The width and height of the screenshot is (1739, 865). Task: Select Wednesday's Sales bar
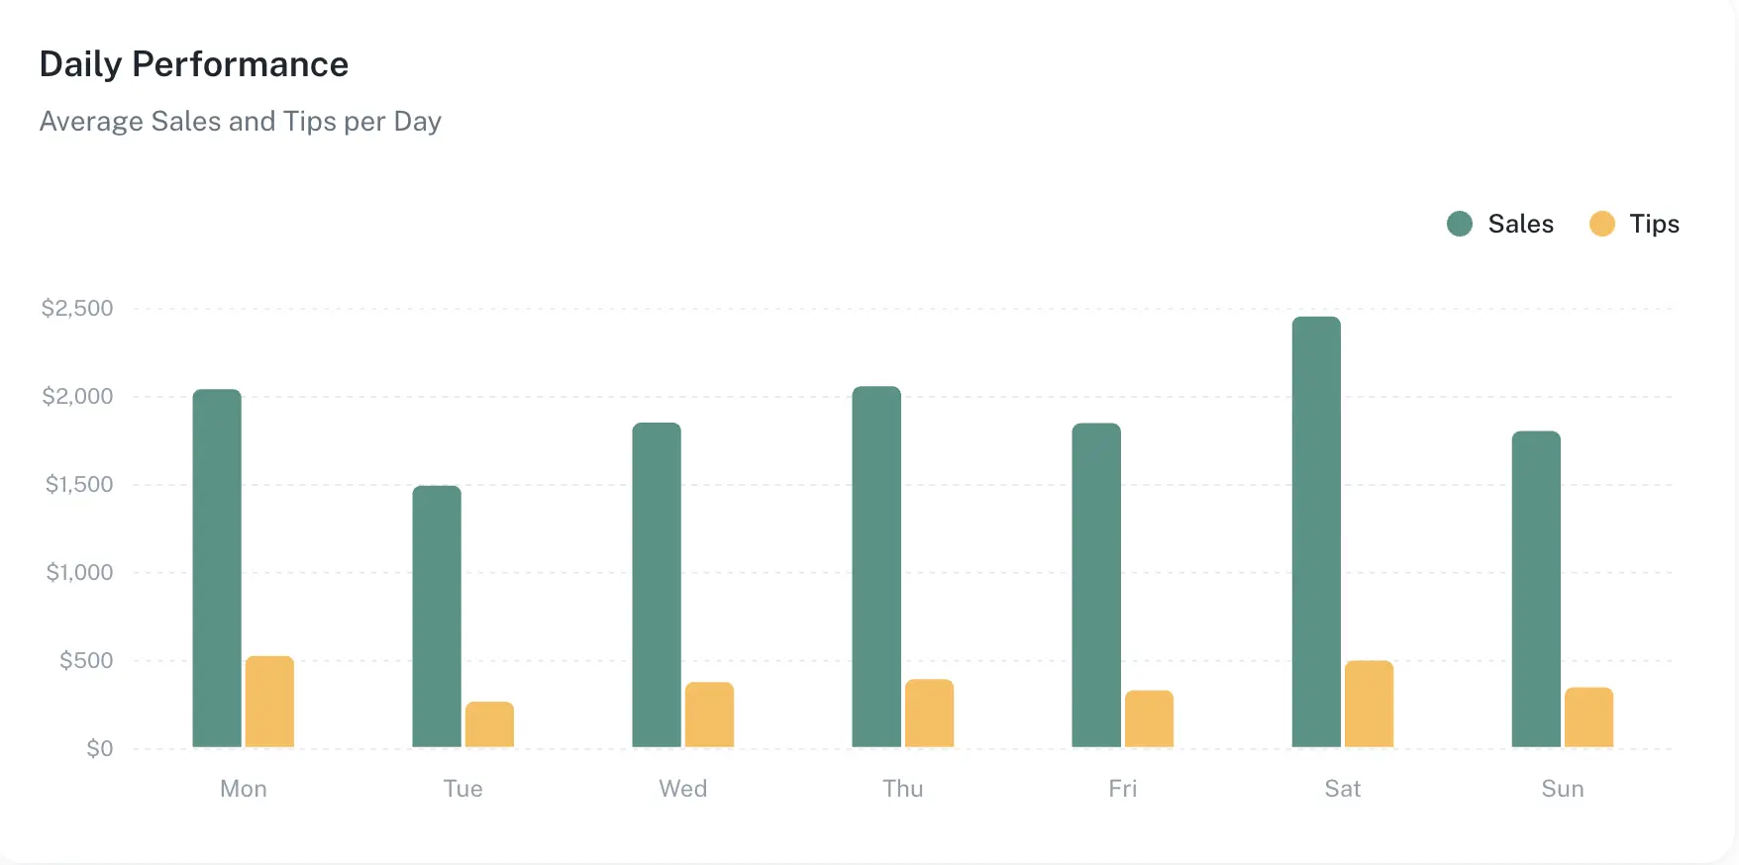click(x=657, y=585)
